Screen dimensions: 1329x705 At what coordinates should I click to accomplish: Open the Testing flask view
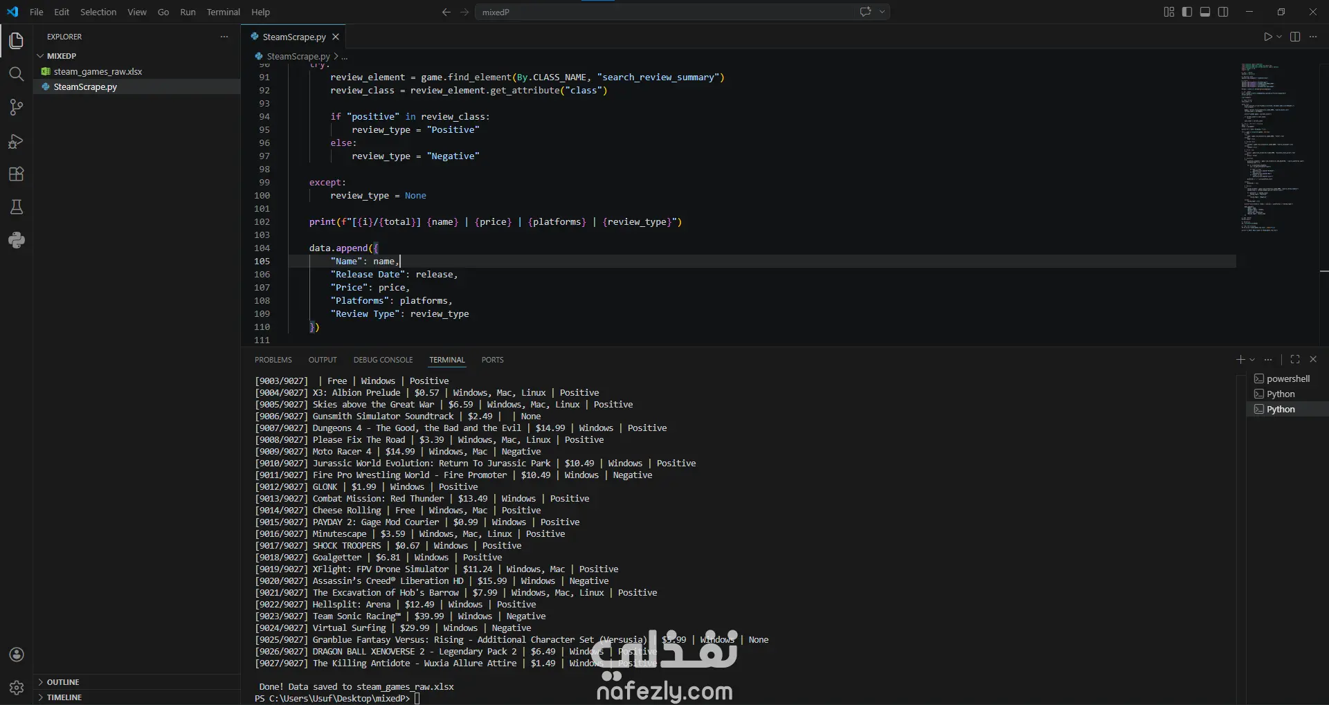pos(17,207)
